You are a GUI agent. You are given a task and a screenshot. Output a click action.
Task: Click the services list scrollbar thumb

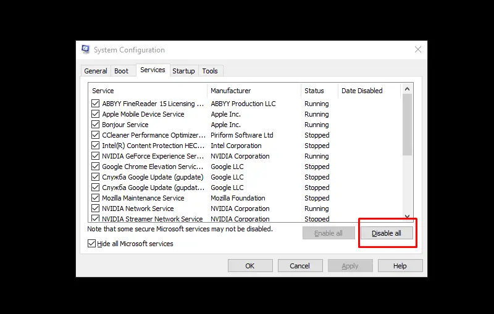[x=407, y=125]
